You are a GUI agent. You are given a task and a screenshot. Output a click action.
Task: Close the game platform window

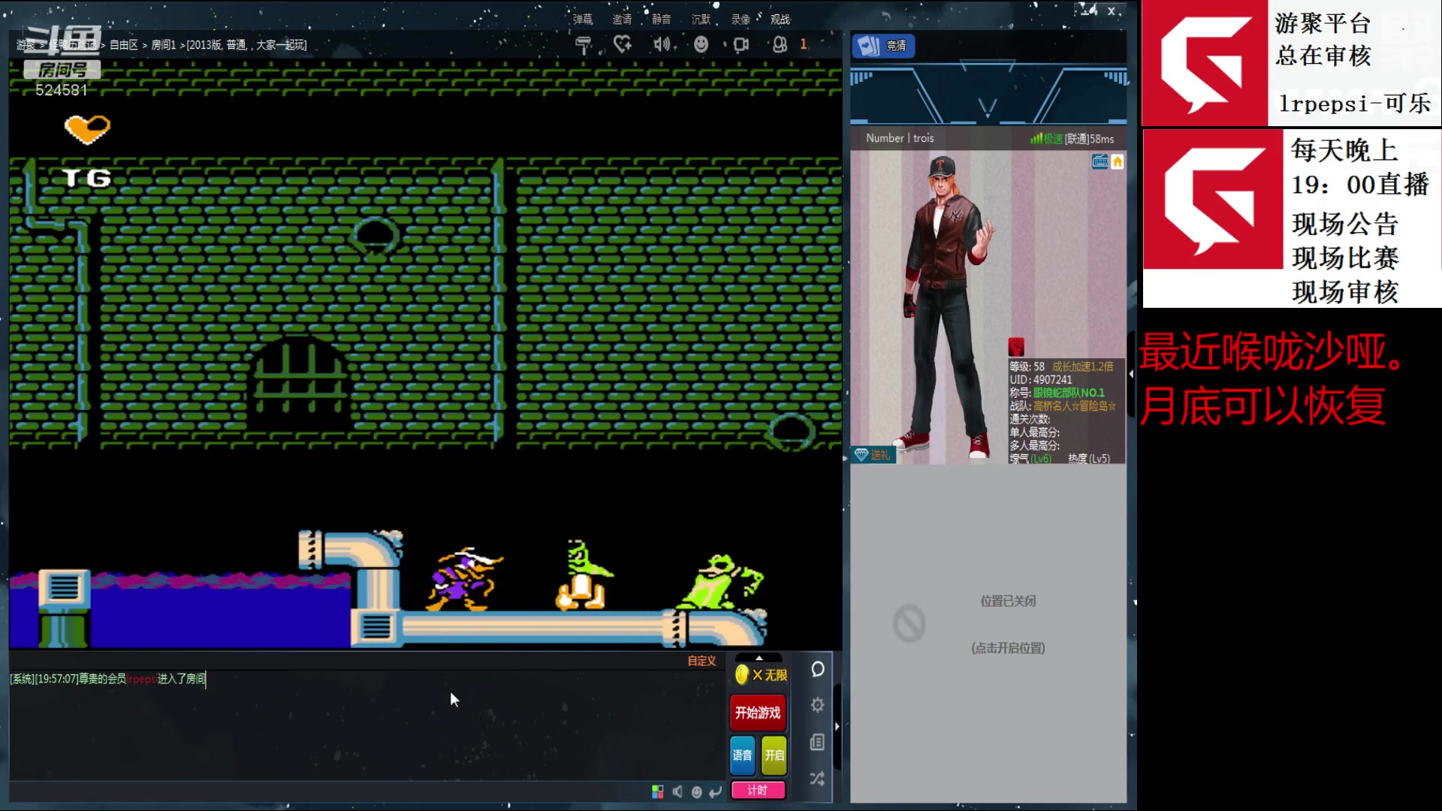click(x=1112, y=11)
